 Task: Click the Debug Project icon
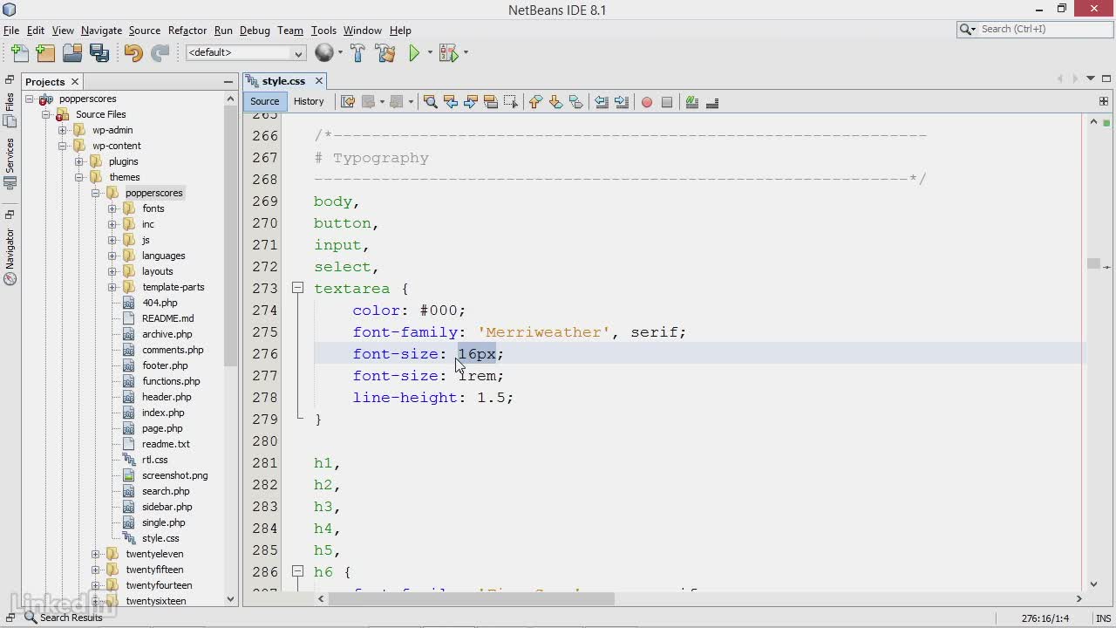[x=447, y=53]
